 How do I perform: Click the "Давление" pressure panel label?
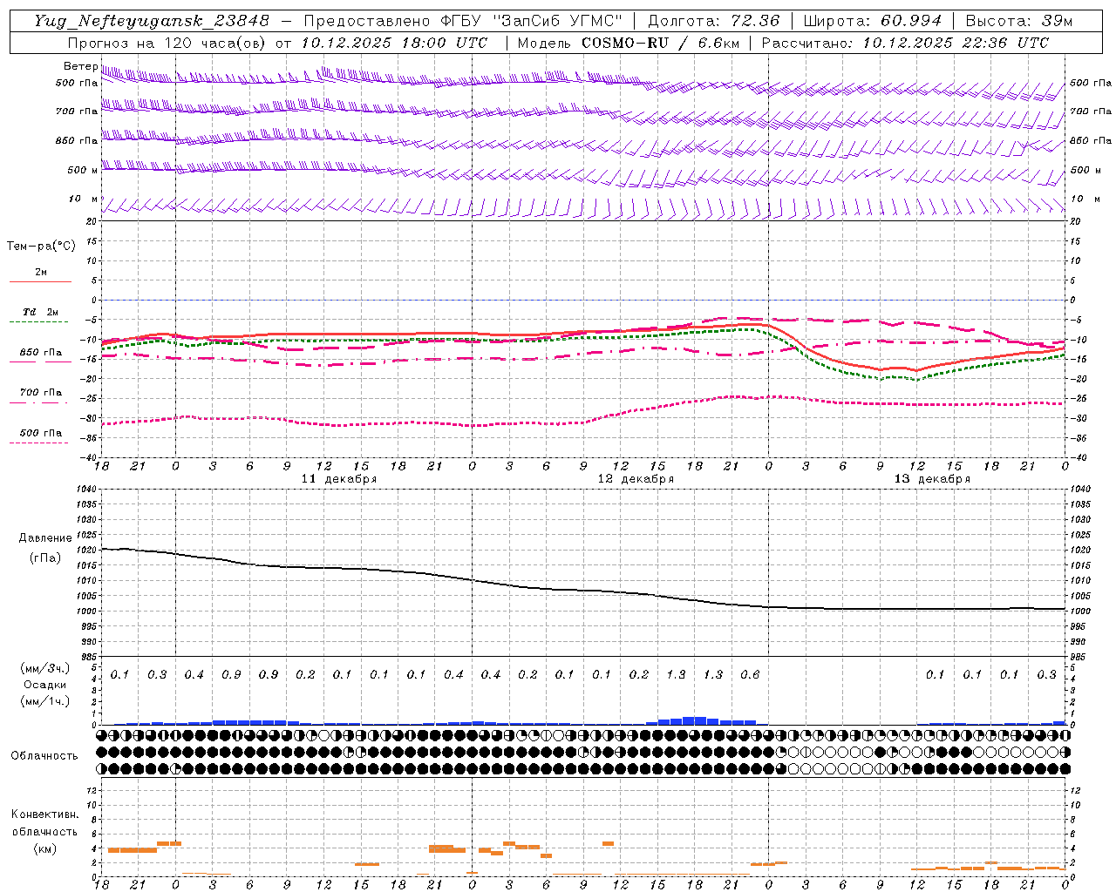45,538
